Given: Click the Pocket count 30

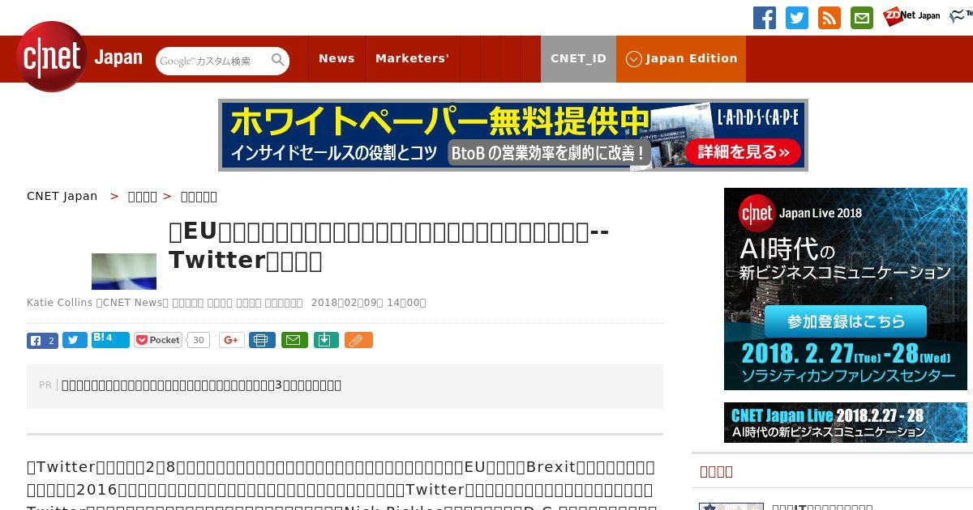Looking at the screenshot, I should (x=198, y=340).
